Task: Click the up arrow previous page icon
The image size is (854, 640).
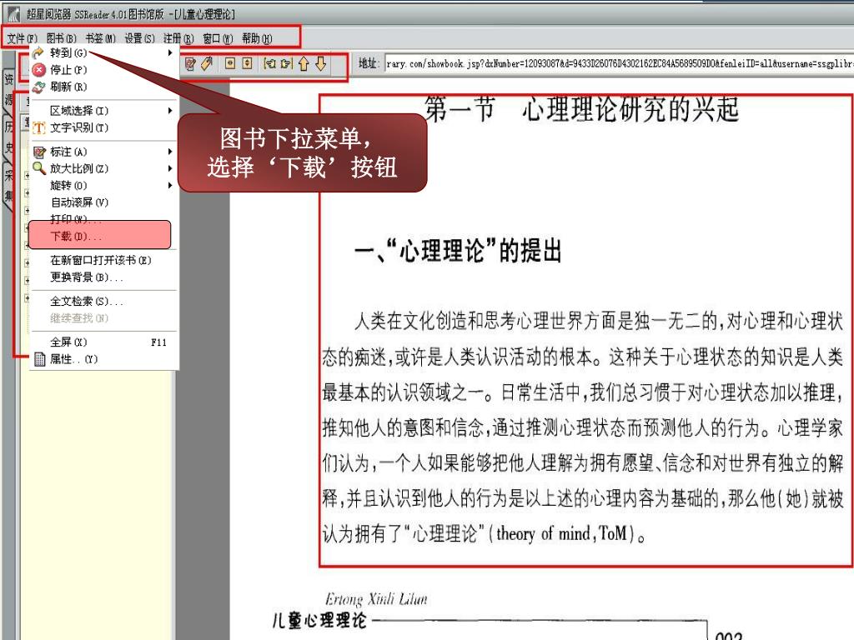Action: pos(304,64)
